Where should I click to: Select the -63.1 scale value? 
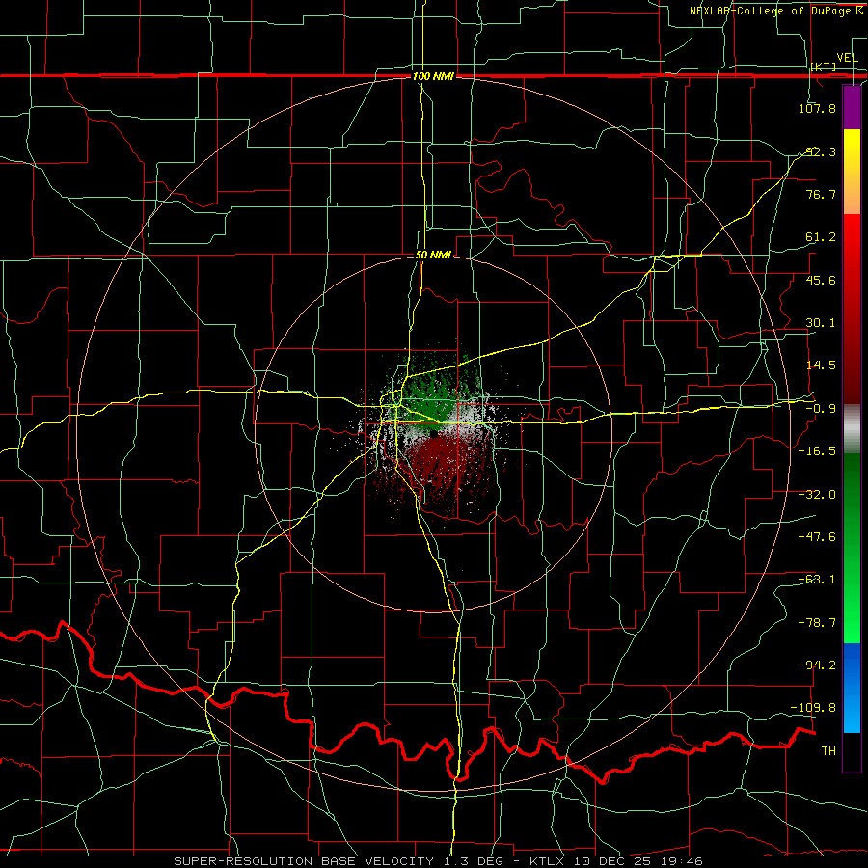tap(817, 580)
